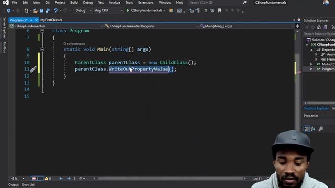The width and height of the screenshot is (335, 188).
Task: Open the Git menu
Action: coord(47,2)
